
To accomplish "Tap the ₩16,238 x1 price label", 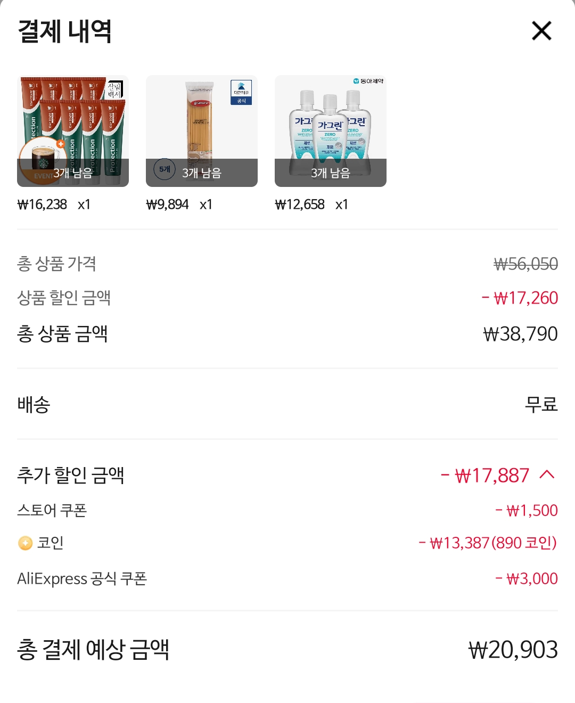I will [x=54, y=205].
